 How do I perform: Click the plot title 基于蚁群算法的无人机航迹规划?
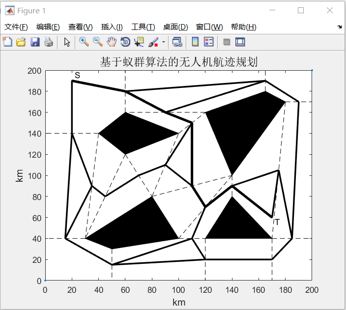(x=179, y=62)
